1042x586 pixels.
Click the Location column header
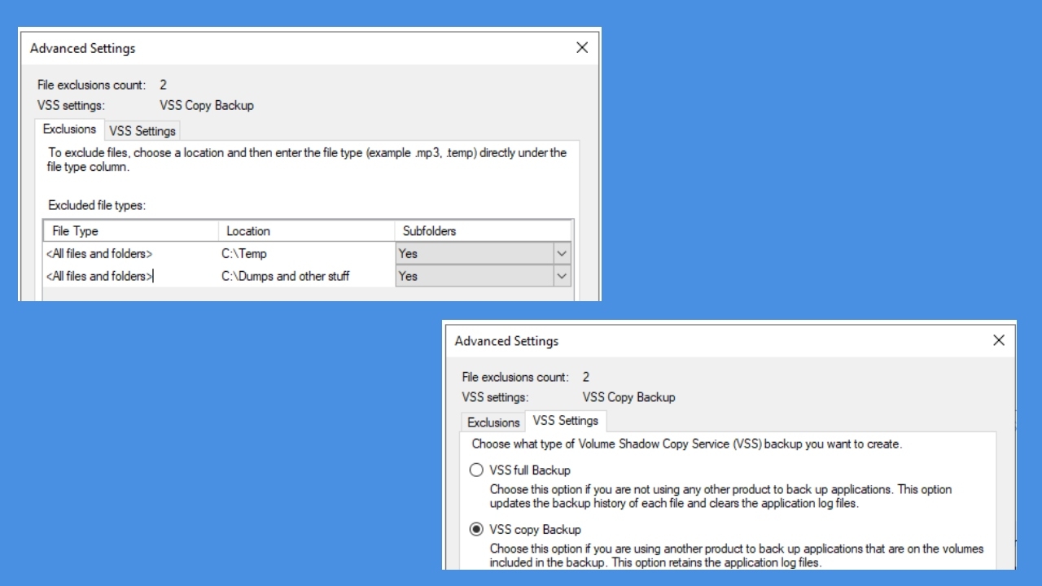306,231
